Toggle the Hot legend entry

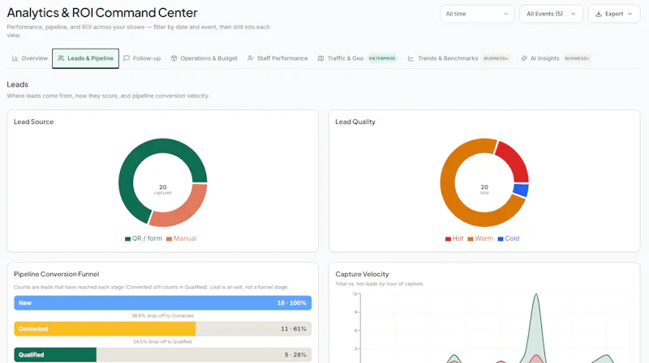click(x=454, y=238)
